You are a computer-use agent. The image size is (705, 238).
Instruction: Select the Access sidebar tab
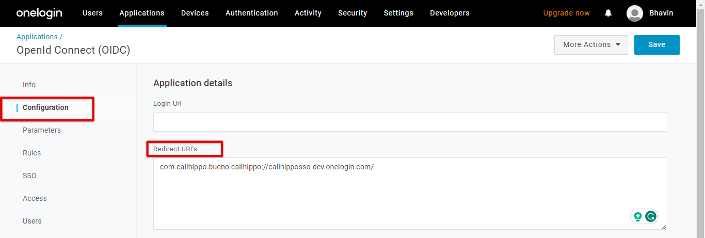click(x=35, y=198)
